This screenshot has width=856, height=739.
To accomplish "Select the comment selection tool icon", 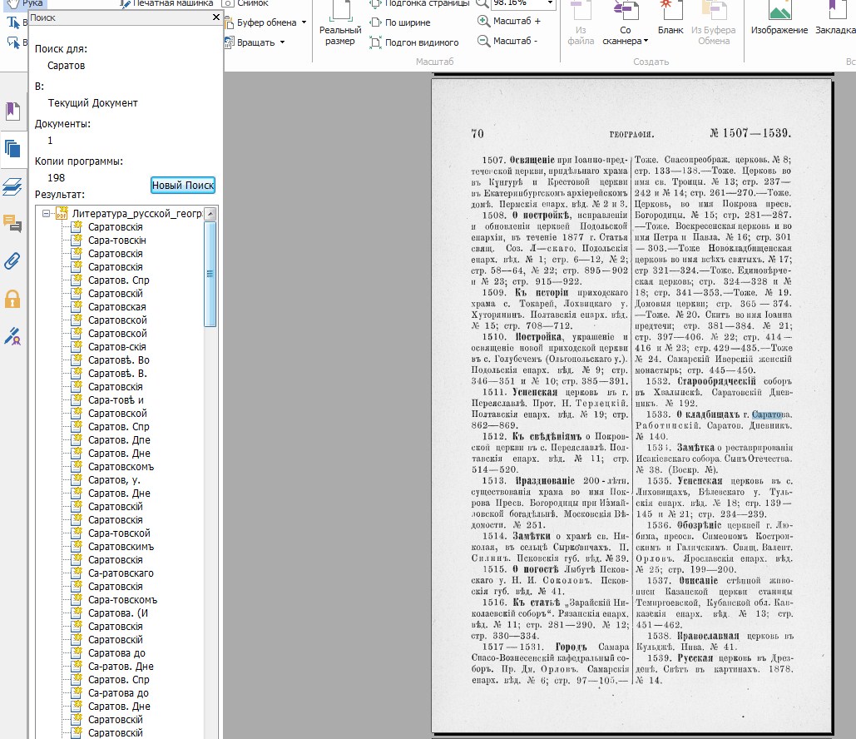I will (12, 42).
